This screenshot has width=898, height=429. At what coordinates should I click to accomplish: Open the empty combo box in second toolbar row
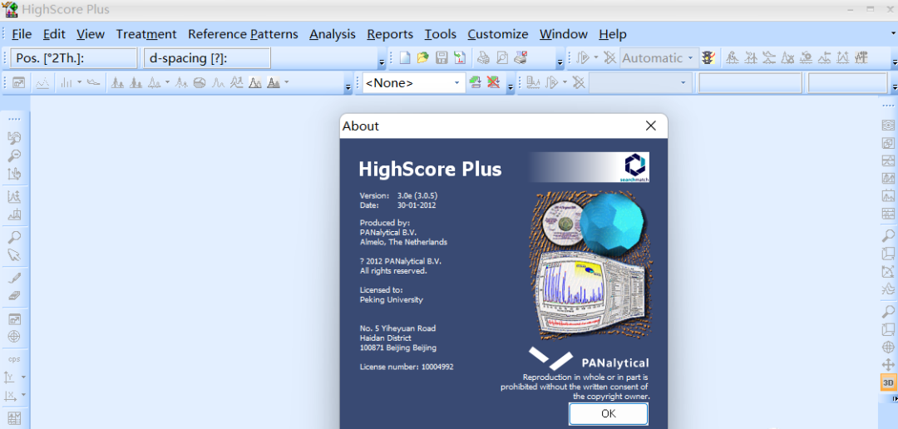point(639,83)
